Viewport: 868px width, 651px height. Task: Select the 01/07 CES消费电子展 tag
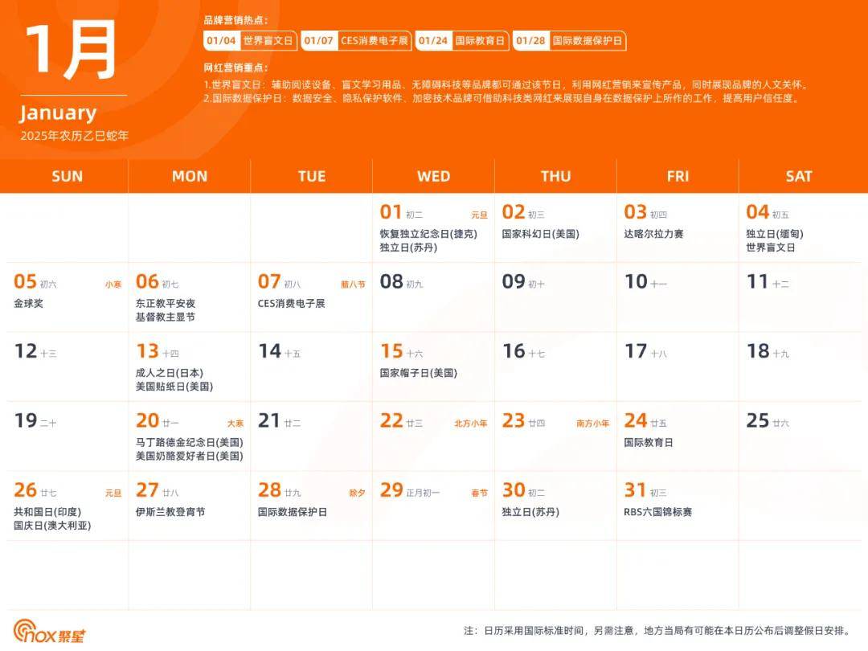click(356, 41)
